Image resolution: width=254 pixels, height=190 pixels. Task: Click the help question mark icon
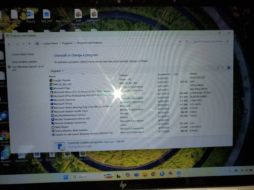point(229,68)
